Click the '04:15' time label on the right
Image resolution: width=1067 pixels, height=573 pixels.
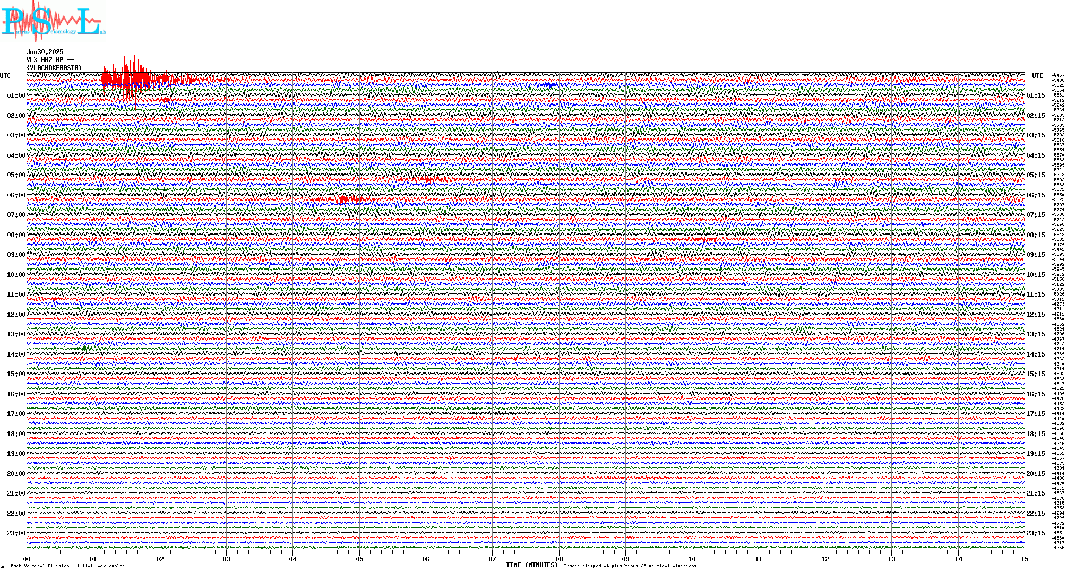[x=1036, y=155]
